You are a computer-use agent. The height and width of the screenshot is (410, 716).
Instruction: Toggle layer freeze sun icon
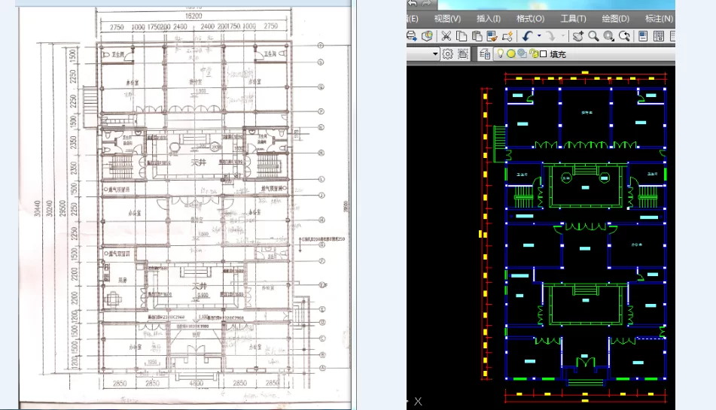tap(511, 54)
